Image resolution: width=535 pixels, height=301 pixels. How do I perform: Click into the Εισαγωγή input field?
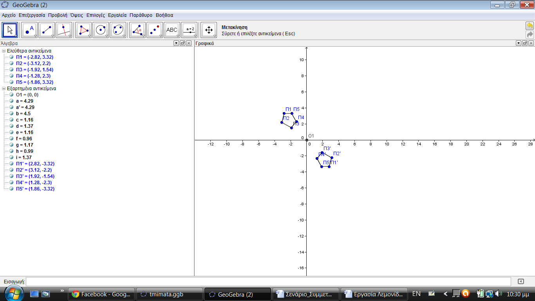268,281
